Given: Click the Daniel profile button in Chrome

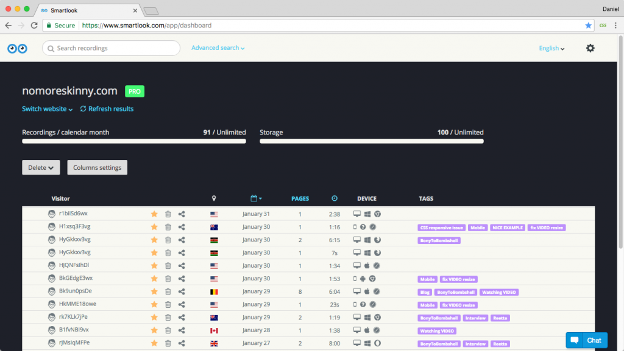Looking at the screenshot, I should tap(611, 9).
